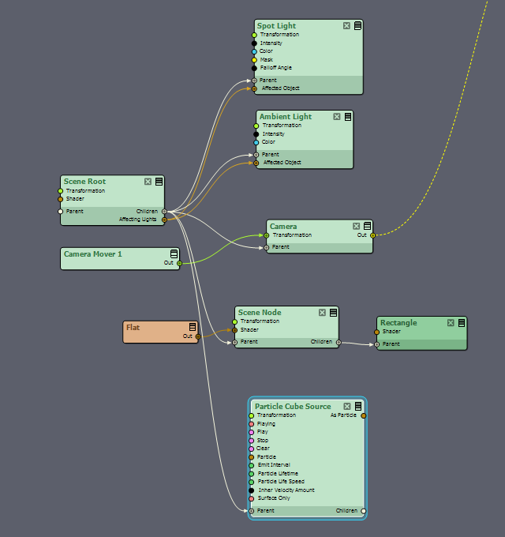
Task: Click the Camera Parent port
Action: pos(267,248)
